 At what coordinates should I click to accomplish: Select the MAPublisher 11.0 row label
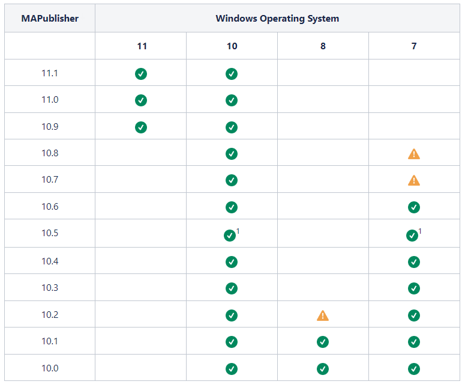pos(50,100)
